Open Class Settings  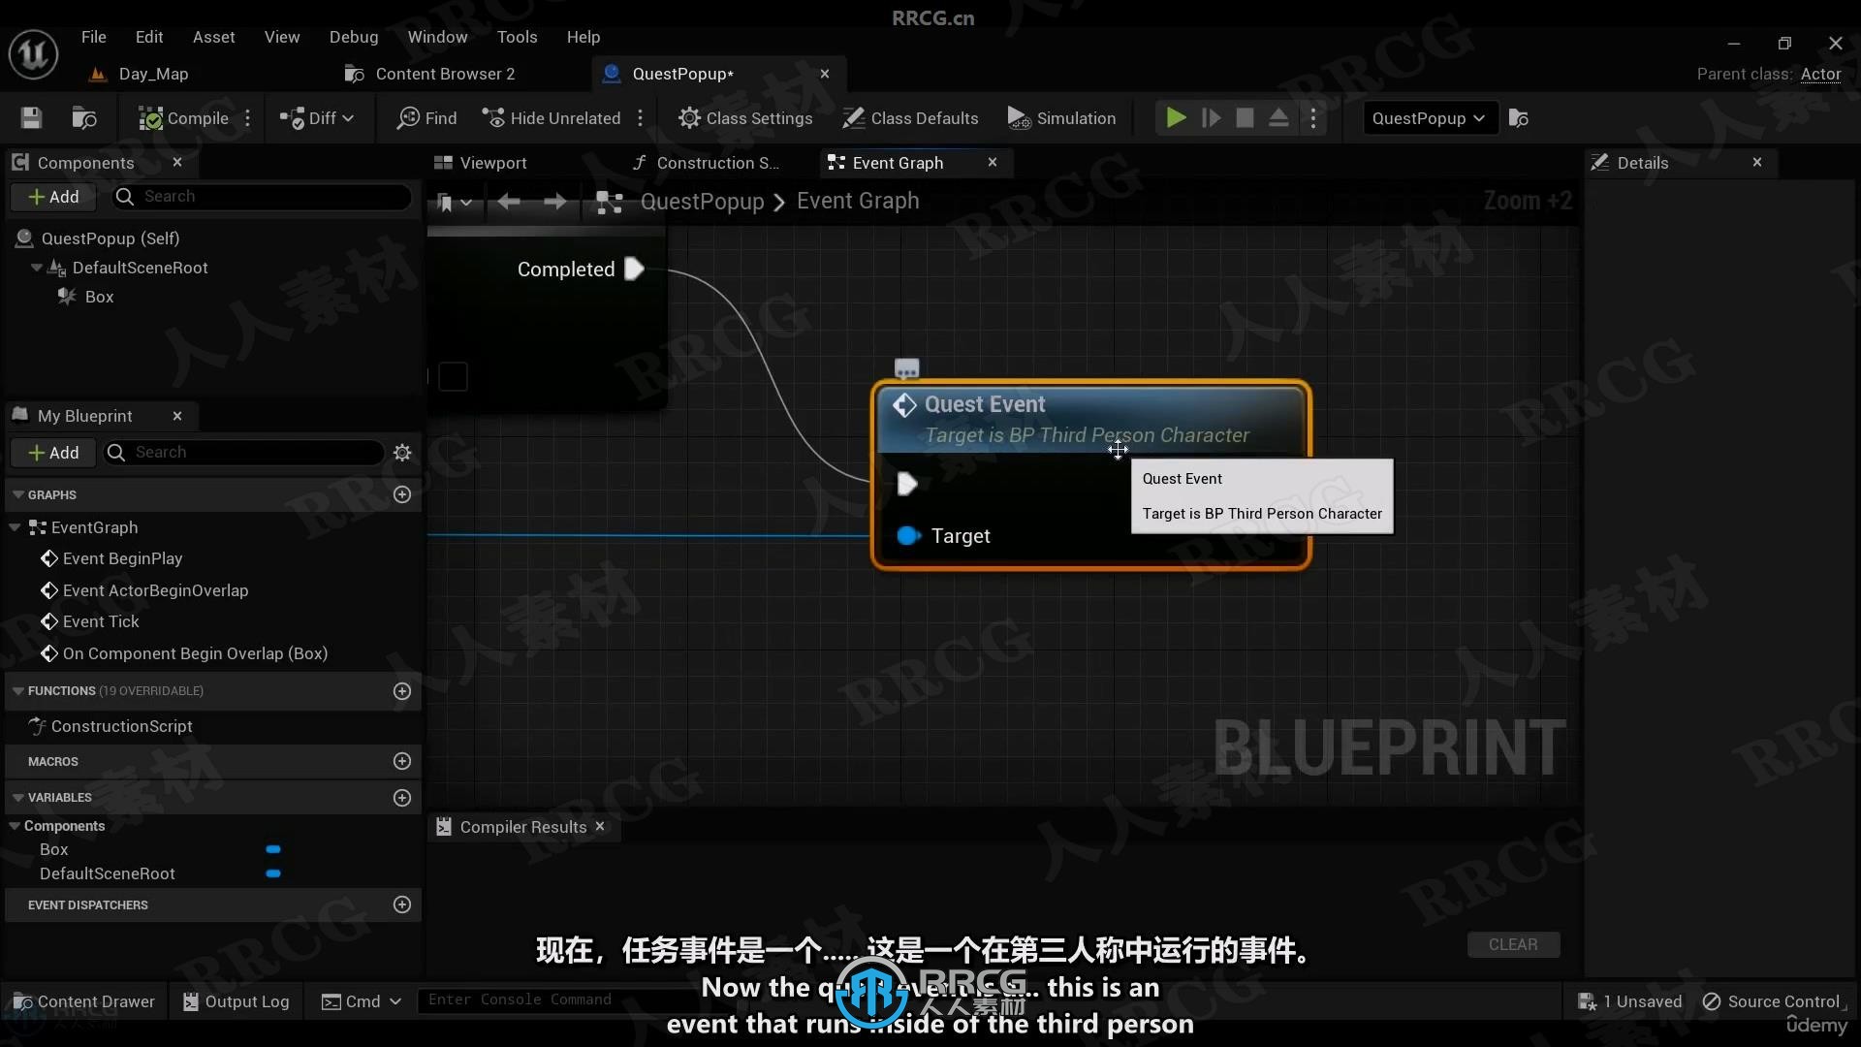click(745, 118)
